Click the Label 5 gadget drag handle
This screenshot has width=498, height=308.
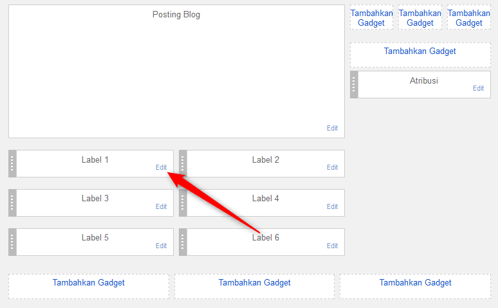pos(12,242)
